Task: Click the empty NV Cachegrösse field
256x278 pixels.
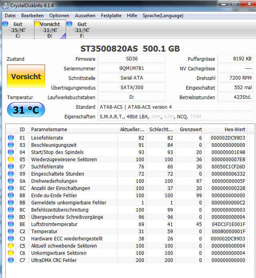Action: pyautogui.click(x=236, y=68)
